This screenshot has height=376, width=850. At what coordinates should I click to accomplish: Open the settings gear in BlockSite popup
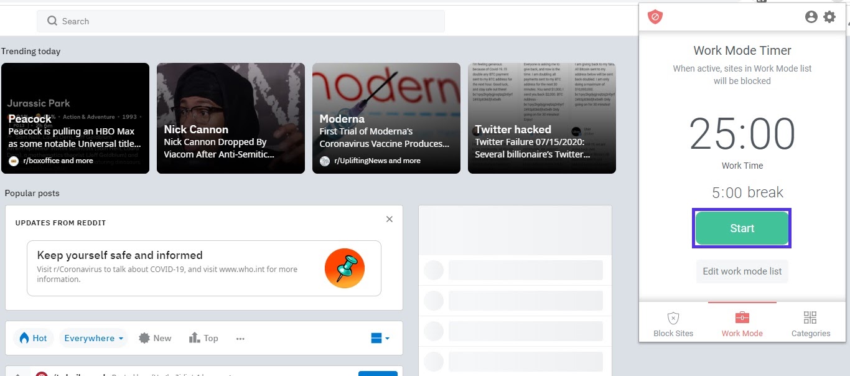[829, 17]
